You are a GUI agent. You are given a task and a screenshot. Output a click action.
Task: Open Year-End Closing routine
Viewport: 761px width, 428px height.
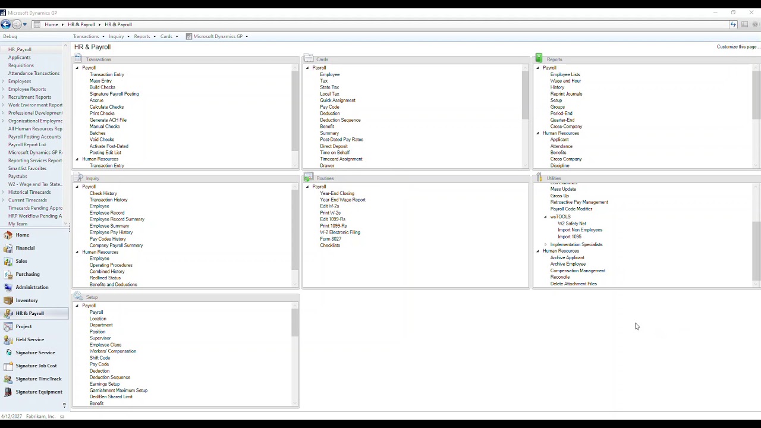point(337,193)
